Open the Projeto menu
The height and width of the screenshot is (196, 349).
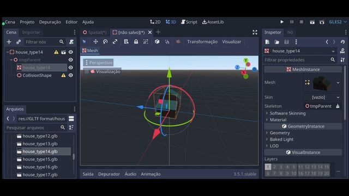pyautogui.click(x=27, y=22)
